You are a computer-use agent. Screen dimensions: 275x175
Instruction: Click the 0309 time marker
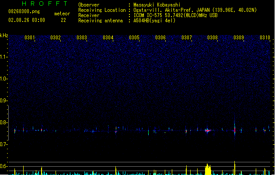(x=239, y=38)
